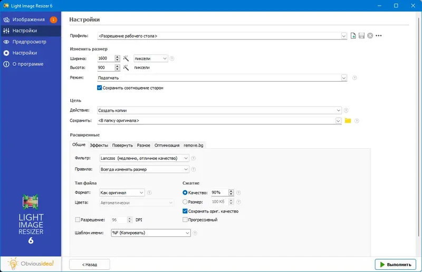
Task: Click the images icon beside Изображения
Action: click(x=6, y=20)
